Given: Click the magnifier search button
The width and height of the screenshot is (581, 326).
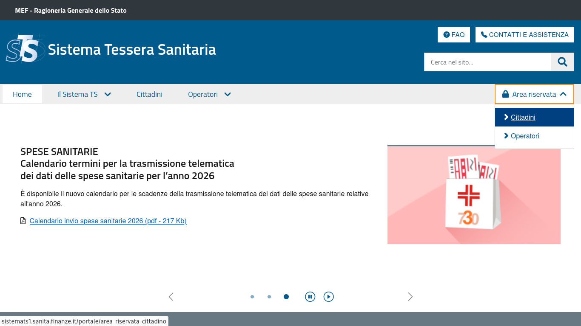Looking at the screenshot, I should (x=563, y=62).
